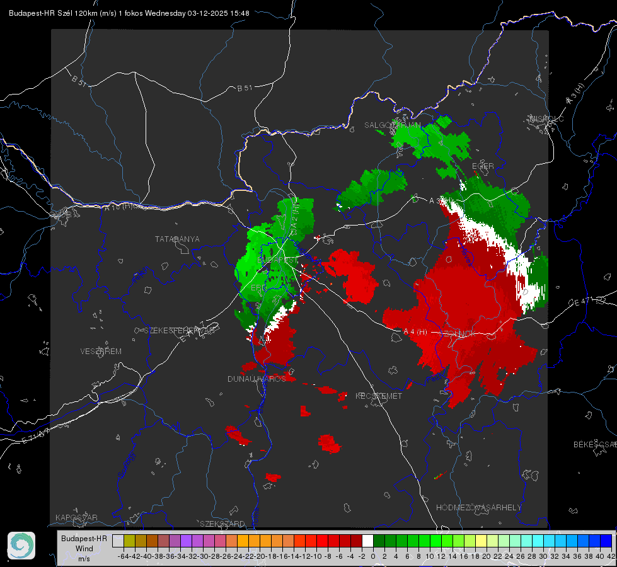Select the bright green swatch between 10 and 12

pos(435,541)
